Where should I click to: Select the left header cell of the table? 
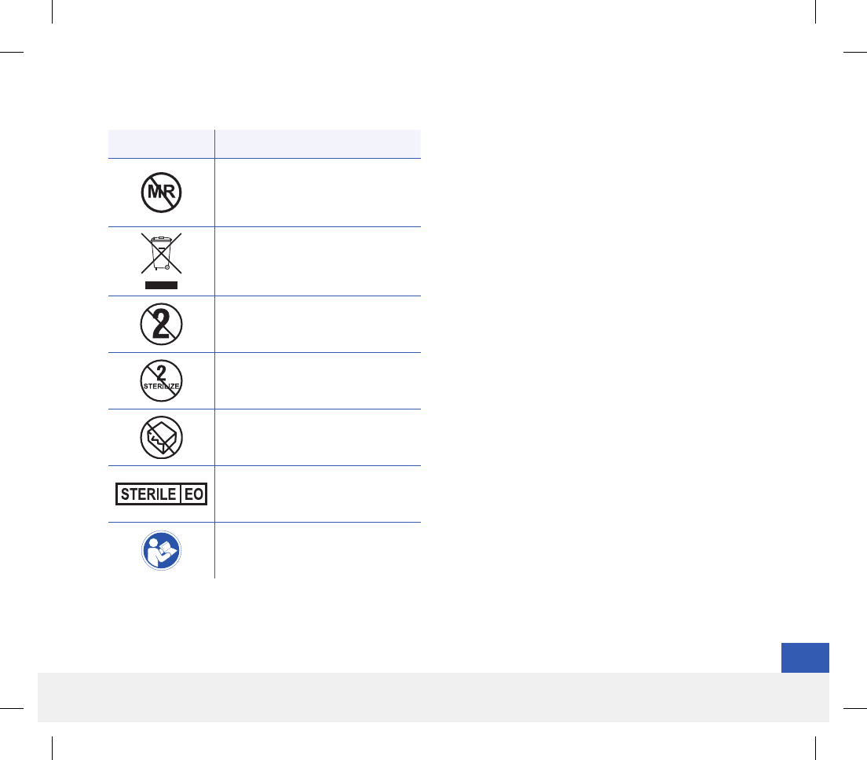[161, 144]
